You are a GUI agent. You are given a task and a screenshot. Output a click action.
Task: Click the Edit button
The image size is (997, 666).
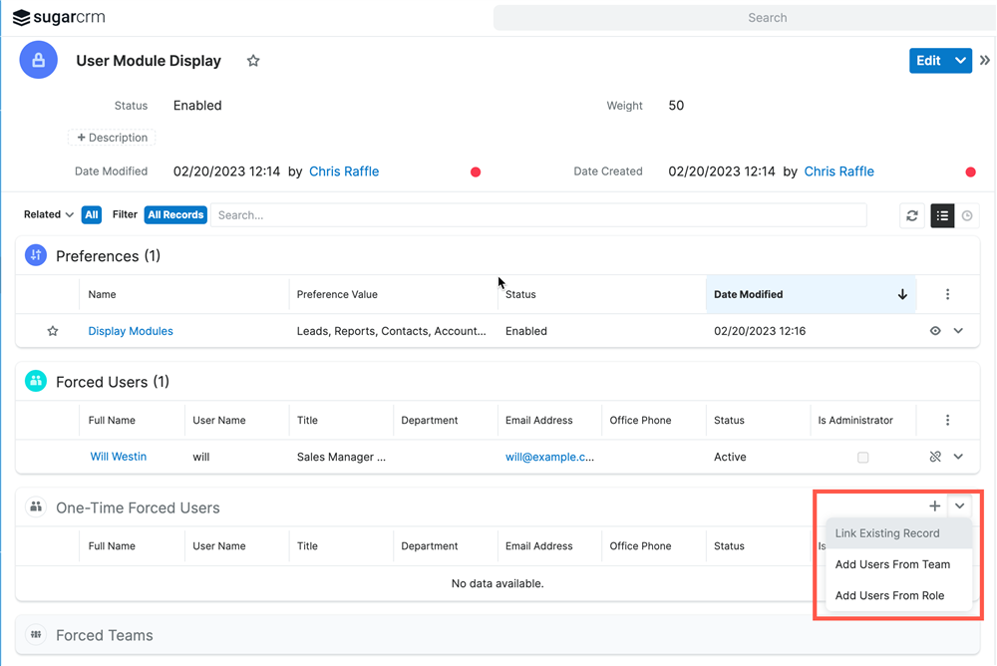928,61
